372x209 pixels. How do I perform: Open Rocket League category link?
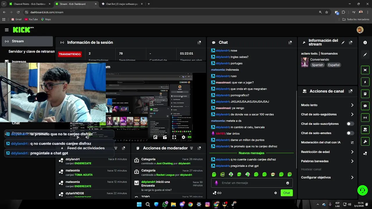point(165,175)
